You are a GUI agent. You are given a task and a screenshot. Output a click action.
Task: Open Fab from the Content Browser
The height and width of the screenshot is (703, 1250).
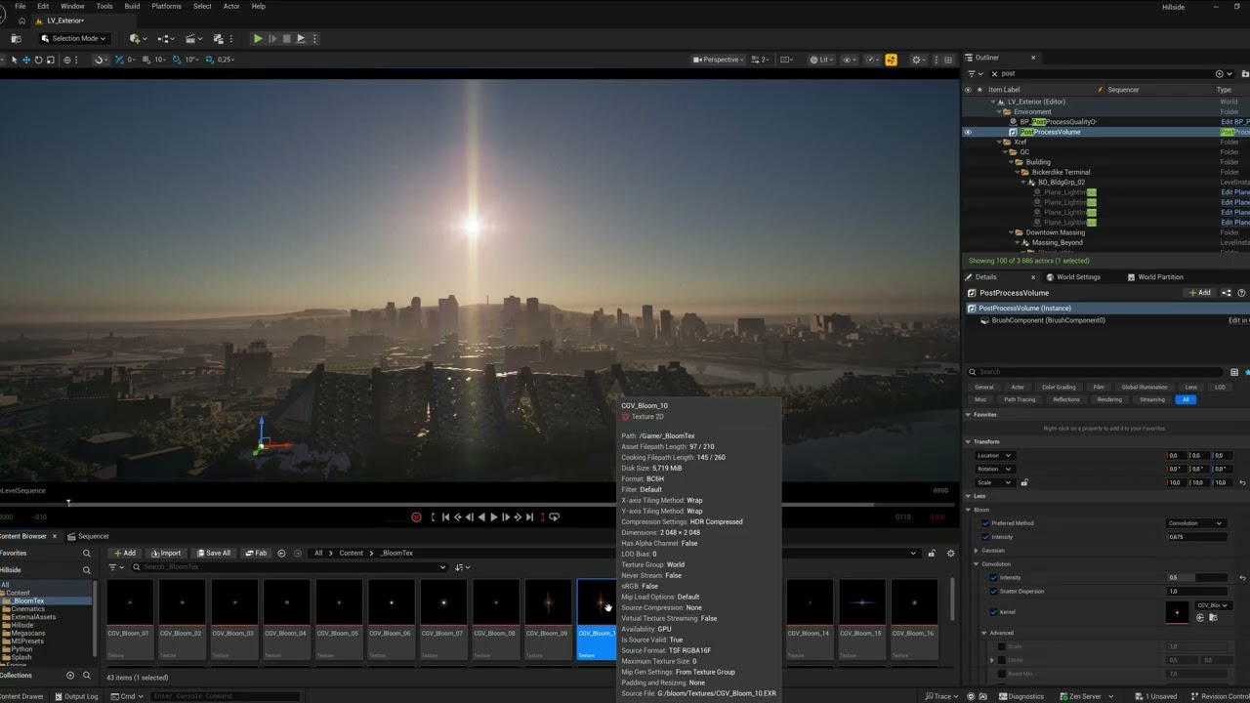point(256,553)
